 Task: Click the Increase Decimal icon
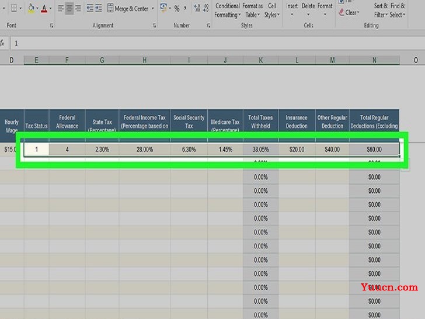coord(197,8)
